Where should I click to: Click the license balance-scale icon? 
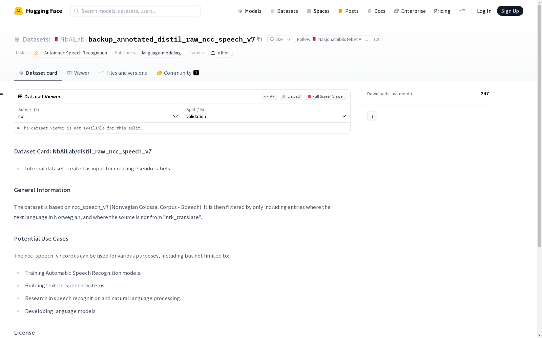(213, 53)
